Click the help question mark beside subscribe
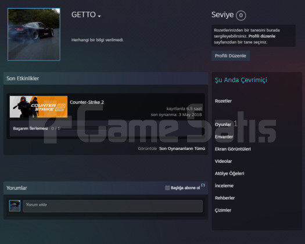305x244 pixels. click(203, 185)
